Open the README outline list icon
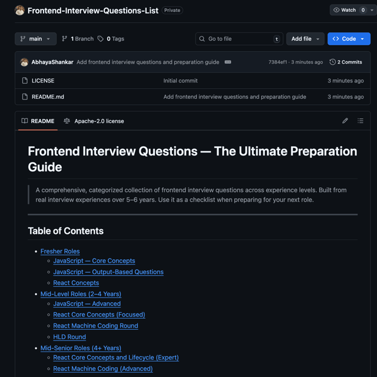 [360, 121]
